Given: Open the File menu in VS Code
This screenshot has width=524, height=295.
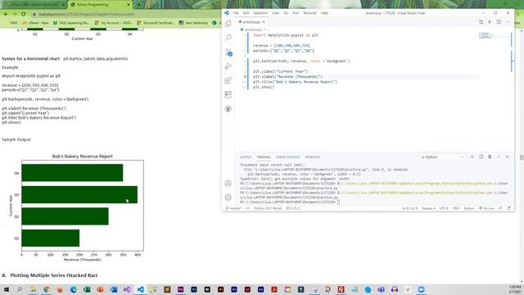Looking at the screenshot, I should [236, 13].
